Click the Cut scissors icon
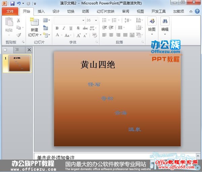This screenshot has height=172, width=202. click(x=19, y=20)
